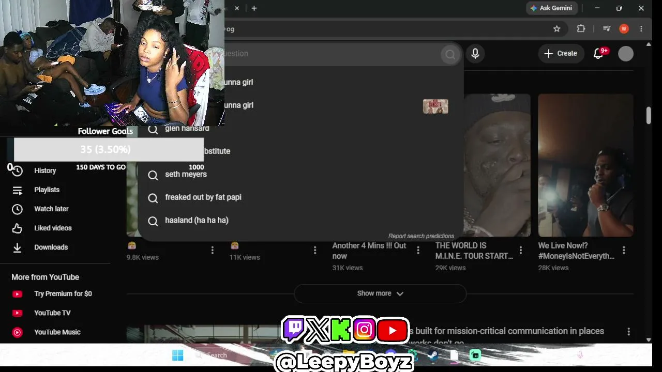Open Steam from the taskbar
662x372 pixels.
[432, 355]
